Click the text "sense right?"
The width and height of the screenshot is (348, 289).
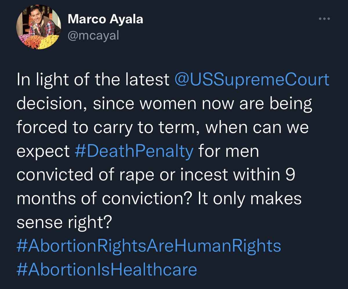tap(64, 223)
